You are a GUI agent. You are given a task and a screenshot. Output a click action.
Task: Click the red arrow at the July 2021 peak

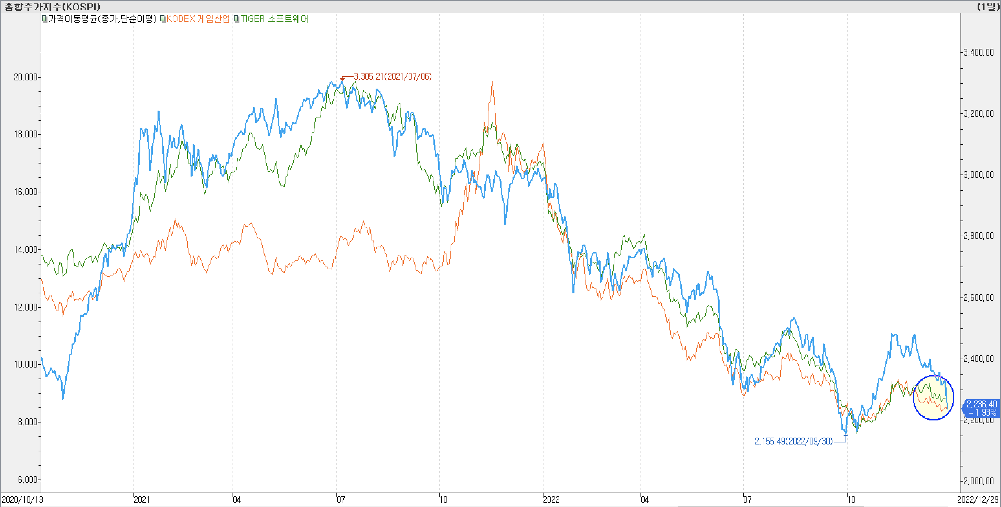342,79
